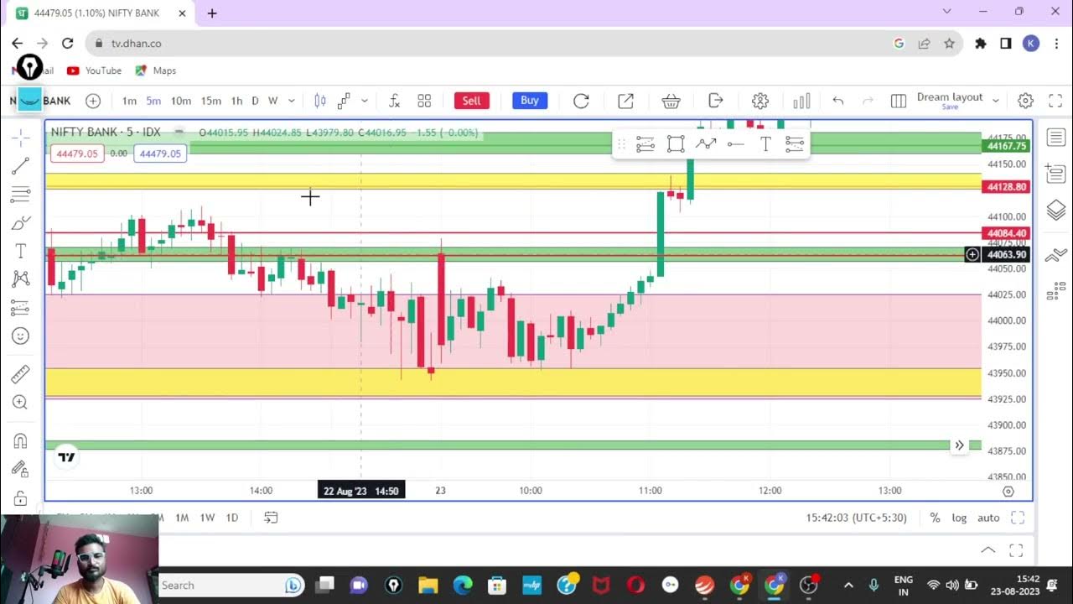Toggle lock all drawings padlock
The width and height of the screenshot is (1073, 604).
[21, 498]
